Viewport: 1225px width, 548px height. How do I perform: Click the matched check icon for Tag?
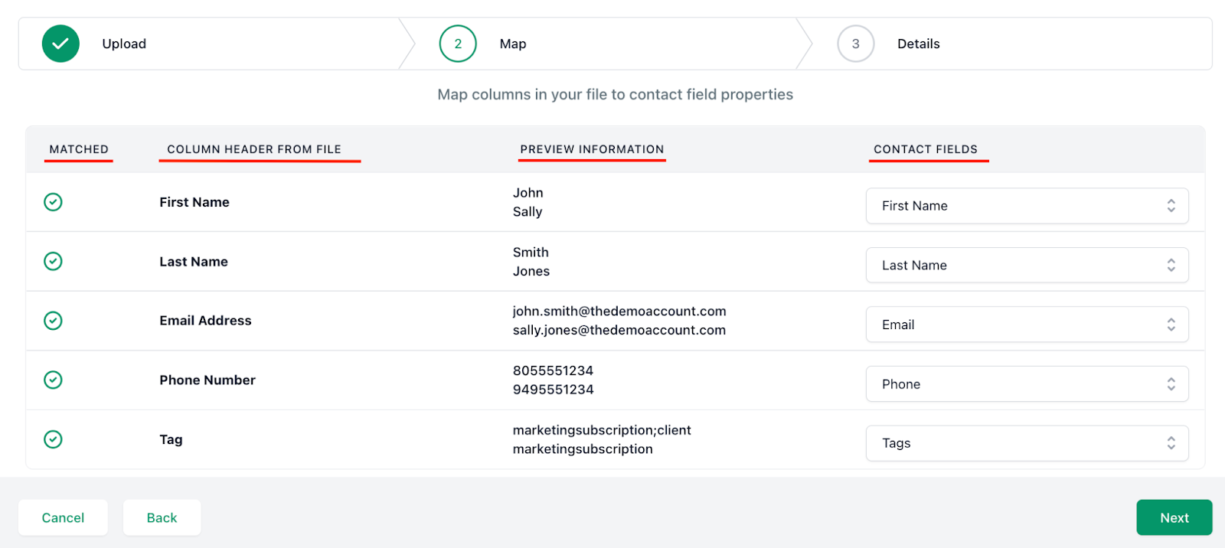pyautogui.click(x=53, y=439)
